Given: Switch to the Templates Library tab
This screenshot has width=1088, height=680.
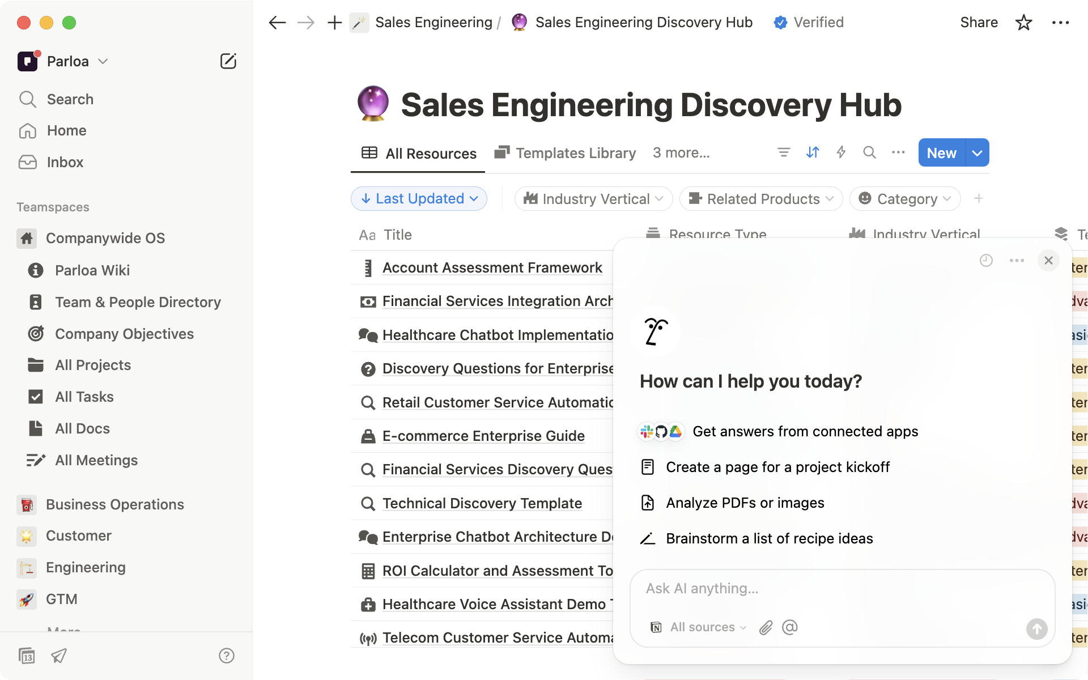Looking at the screenshot, I should (565, 153).
